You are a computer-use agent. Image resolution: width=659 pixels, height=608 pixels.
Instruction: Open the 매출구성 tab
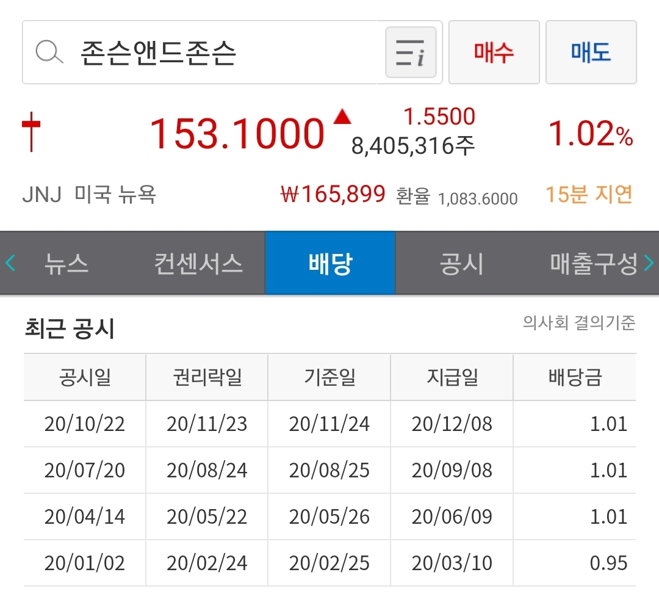[x=594, y=264]
